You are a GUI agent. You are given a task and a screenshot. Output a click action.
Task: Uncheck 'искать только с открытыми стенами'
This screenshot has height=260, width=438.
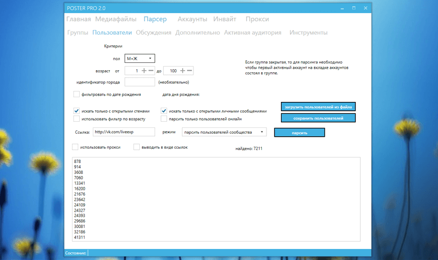76,111
